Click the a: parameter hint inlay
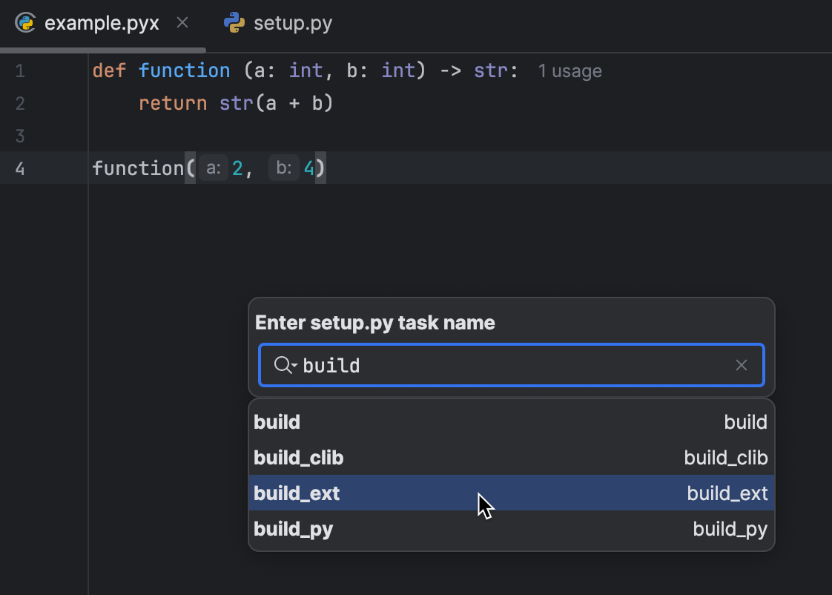The width and height of the screenshot is (832, 595). 212,168
